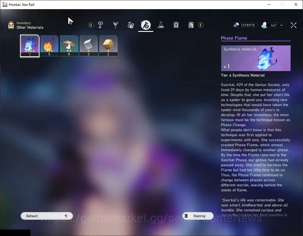
Task: Click the E next category key icon
Action: pyautogui.click(x=201, y=25)
